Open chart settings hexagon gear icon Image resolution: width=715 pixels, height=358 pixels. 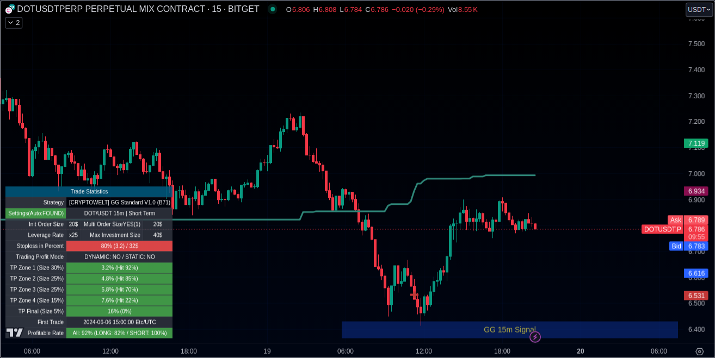pyautogui.click(x=699, y=351)
